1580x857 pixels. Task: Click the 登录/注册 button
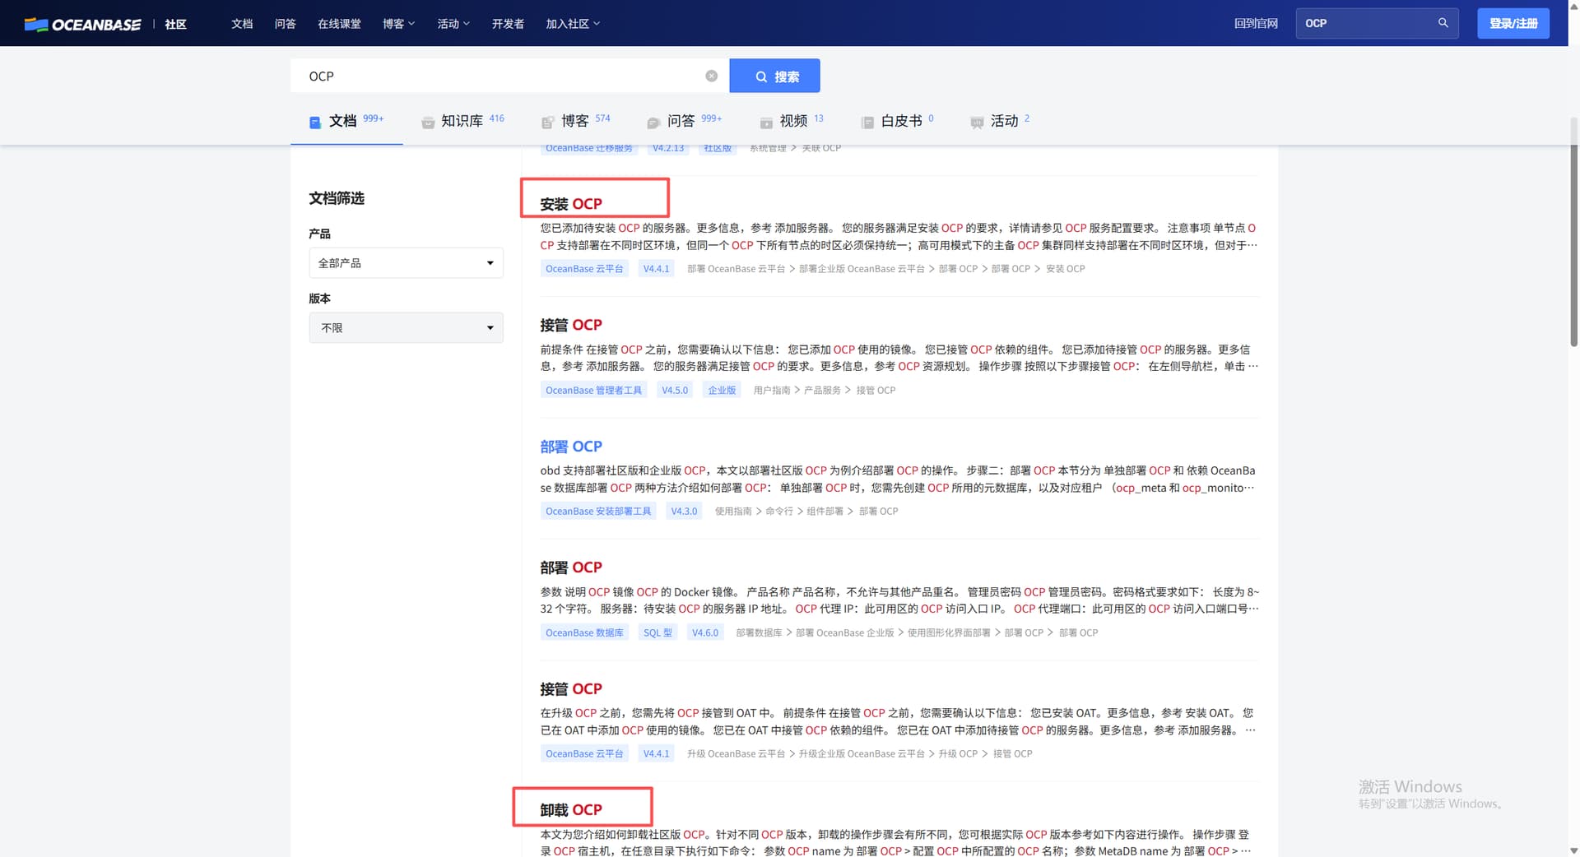pos(1513,23)
